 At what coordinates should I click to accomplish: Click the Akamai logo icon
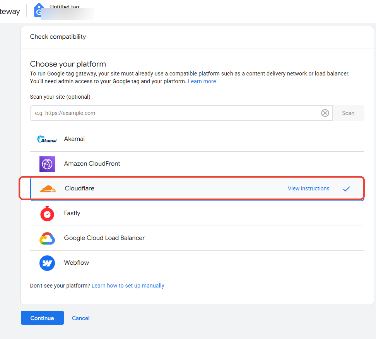(47, 139)
